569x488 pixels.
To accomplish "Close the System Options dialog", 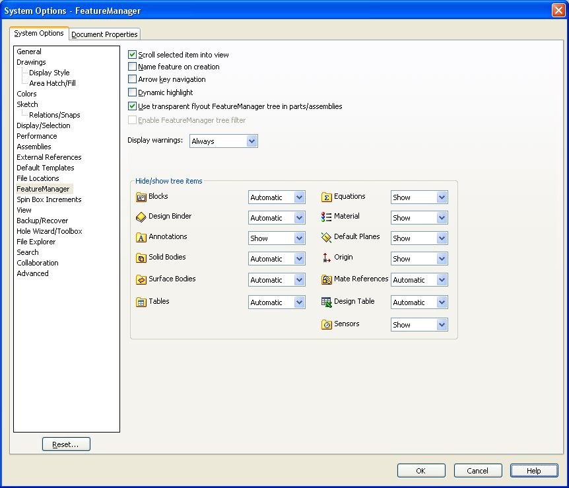I will click(558, 10).
